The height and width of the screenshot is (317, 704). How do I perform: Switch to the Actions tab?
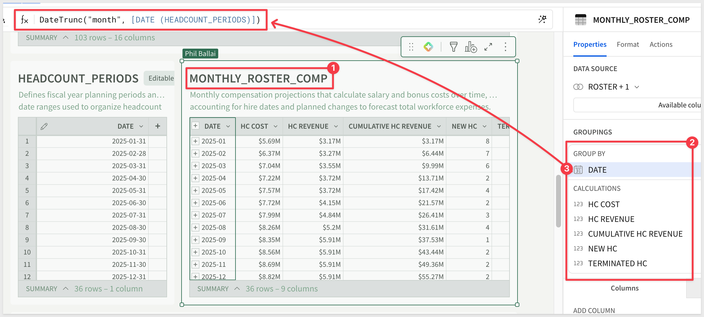pos(661,45)
